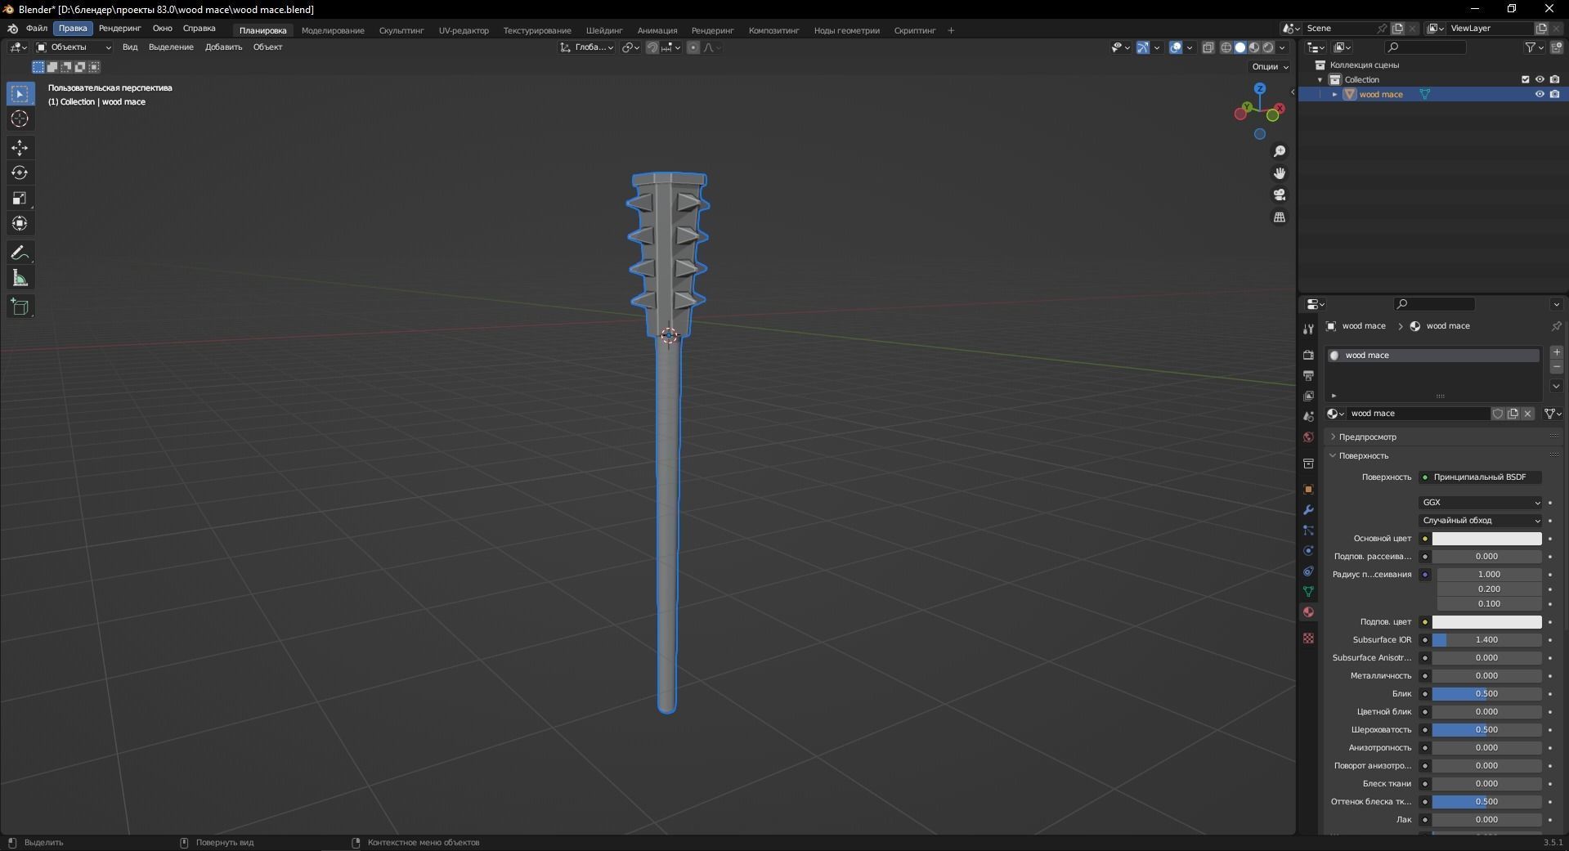Open the Particles properties tab
Screen dimensions: 1569x851
(x=1308, y=530)
